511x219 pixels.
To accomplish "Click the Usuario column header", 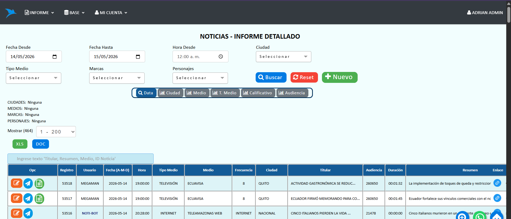I will pos(90,170).
